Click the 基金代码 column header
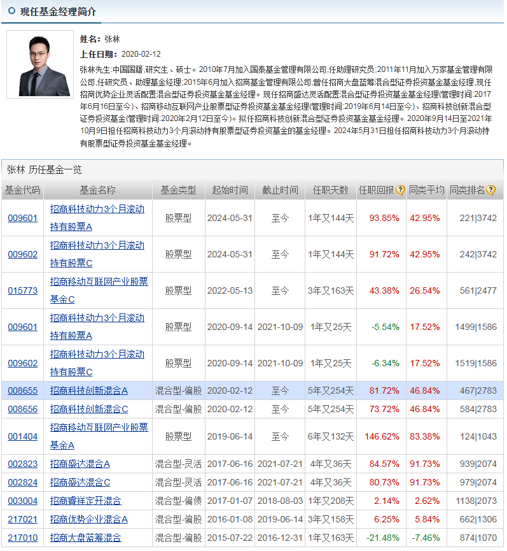The image size is (507, 551). pyautogui.click(x=22, y=190)
